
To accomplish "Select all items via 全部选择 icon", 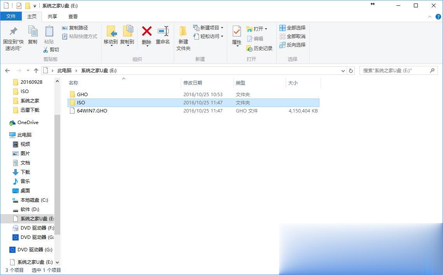I will coord(282,28).
